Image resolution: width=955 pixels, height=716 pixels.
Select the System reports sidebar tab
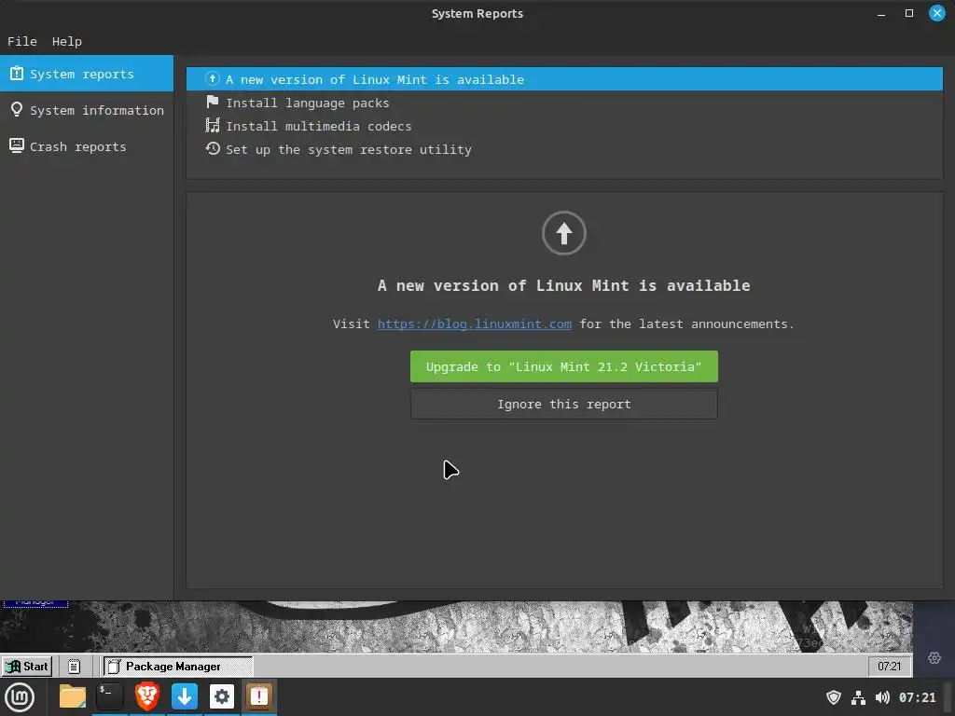pos(87,74)
